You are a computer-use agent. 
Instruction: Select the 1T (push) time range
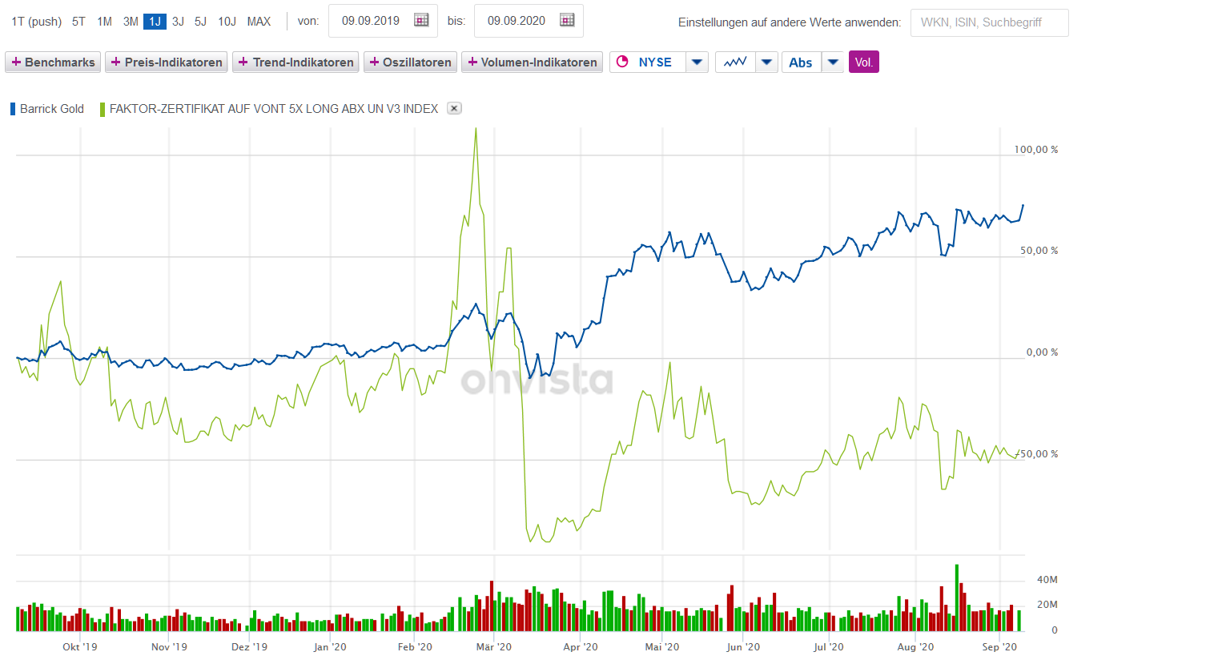36,21
